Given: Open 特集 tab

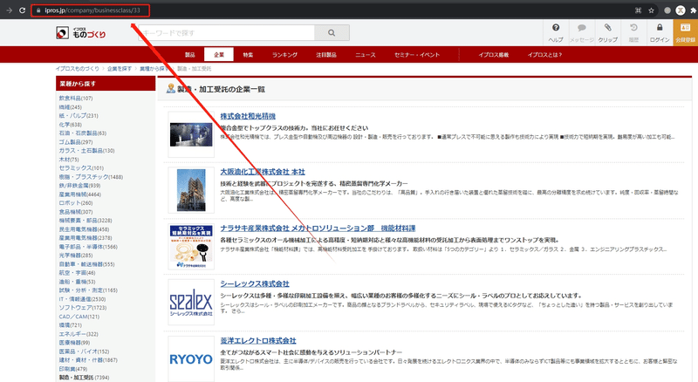Looking at the screenshot, I should tap(248, 55).
